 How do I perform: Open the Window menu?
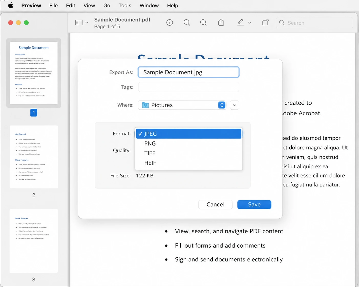[149, 5]
